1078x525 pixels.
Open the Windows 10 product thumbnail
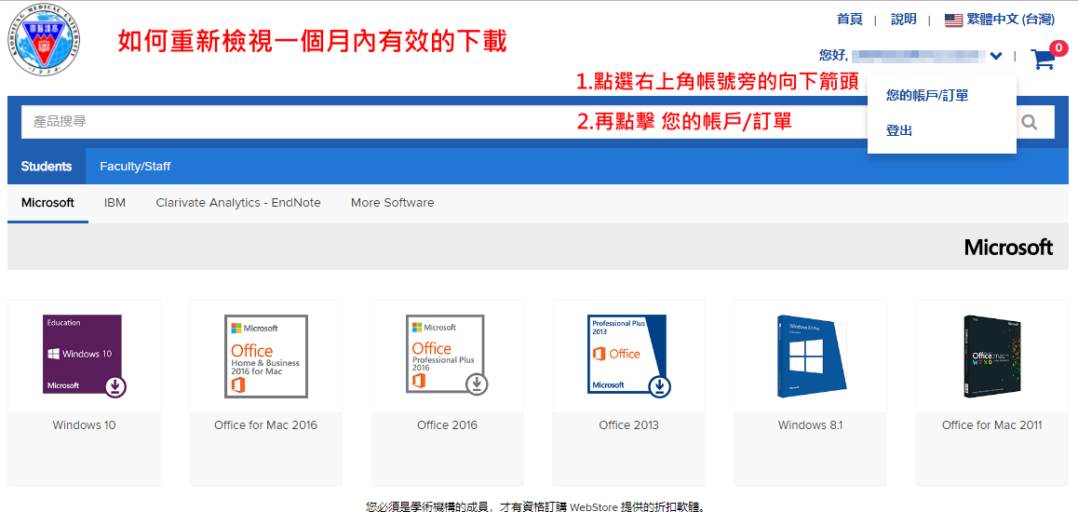point(85,356)
